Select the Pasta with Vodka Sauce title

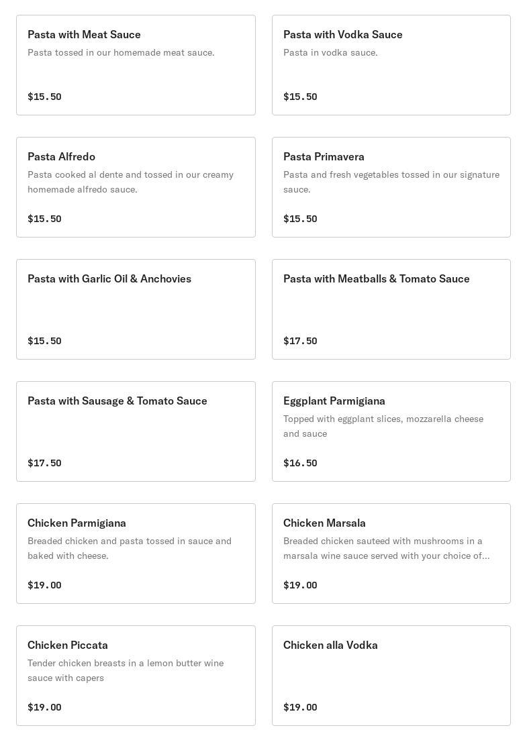point(342,34)
